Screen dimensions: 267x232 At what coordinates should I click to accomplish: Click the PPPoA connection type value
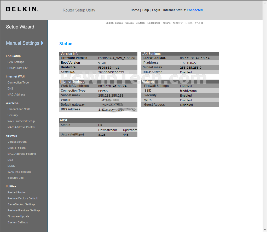coord(103,91)
